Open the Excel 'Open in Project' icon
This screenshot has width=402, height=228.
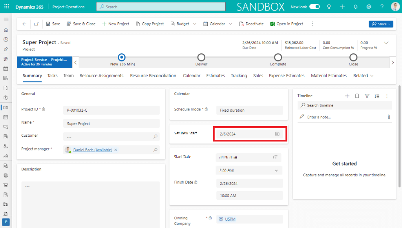[272, 24]
